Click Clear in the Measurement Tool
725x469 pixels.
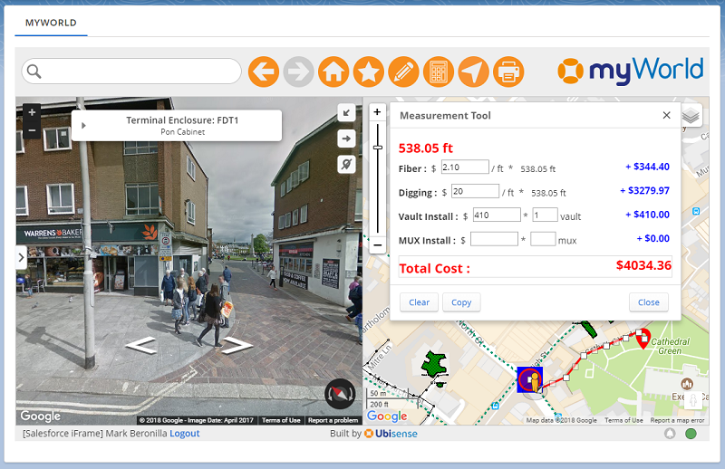(x=419, y=302)
